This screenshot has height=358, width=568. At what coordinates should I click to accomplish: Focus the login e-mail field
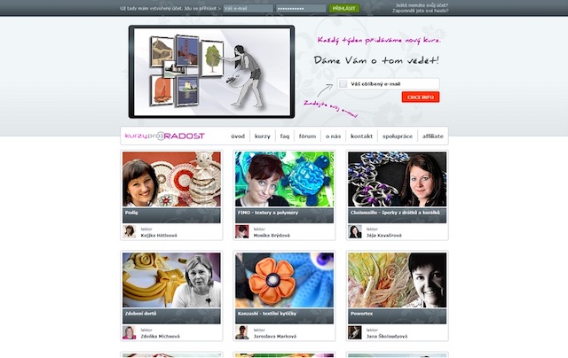[x=248, y=8]
